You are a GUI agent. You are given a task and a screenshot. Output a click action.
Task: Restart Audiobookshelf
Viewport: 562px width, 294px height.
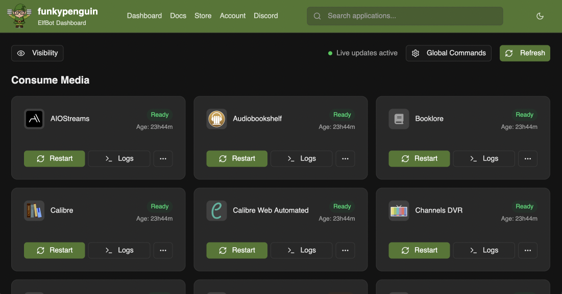coord(237,159)
